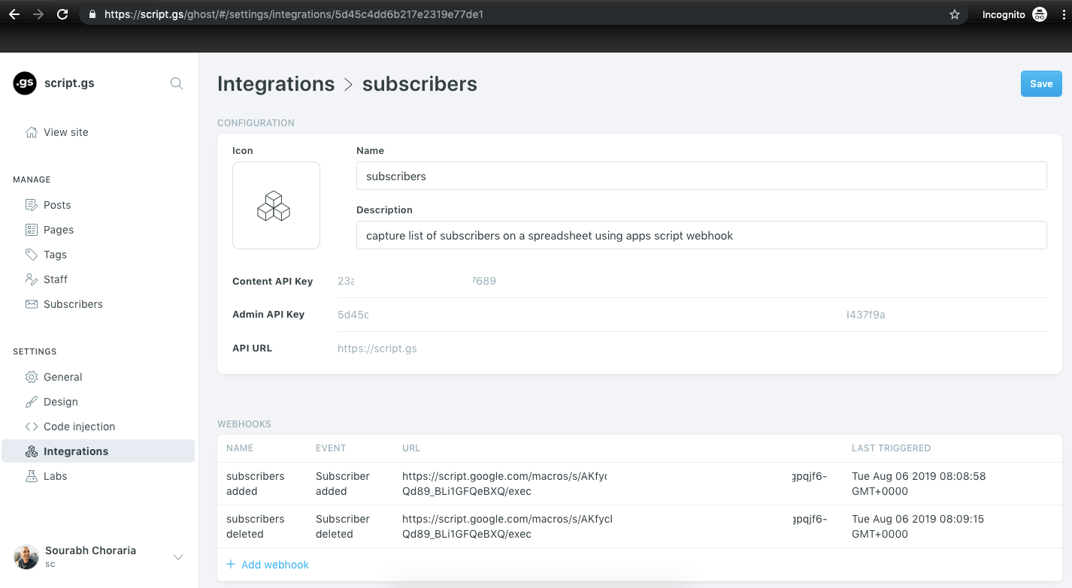The height and width of the screenshot is (588, 1072).
Task: Open the 'subscribers deleted' webhook row
Action: (x=640, y=526)
